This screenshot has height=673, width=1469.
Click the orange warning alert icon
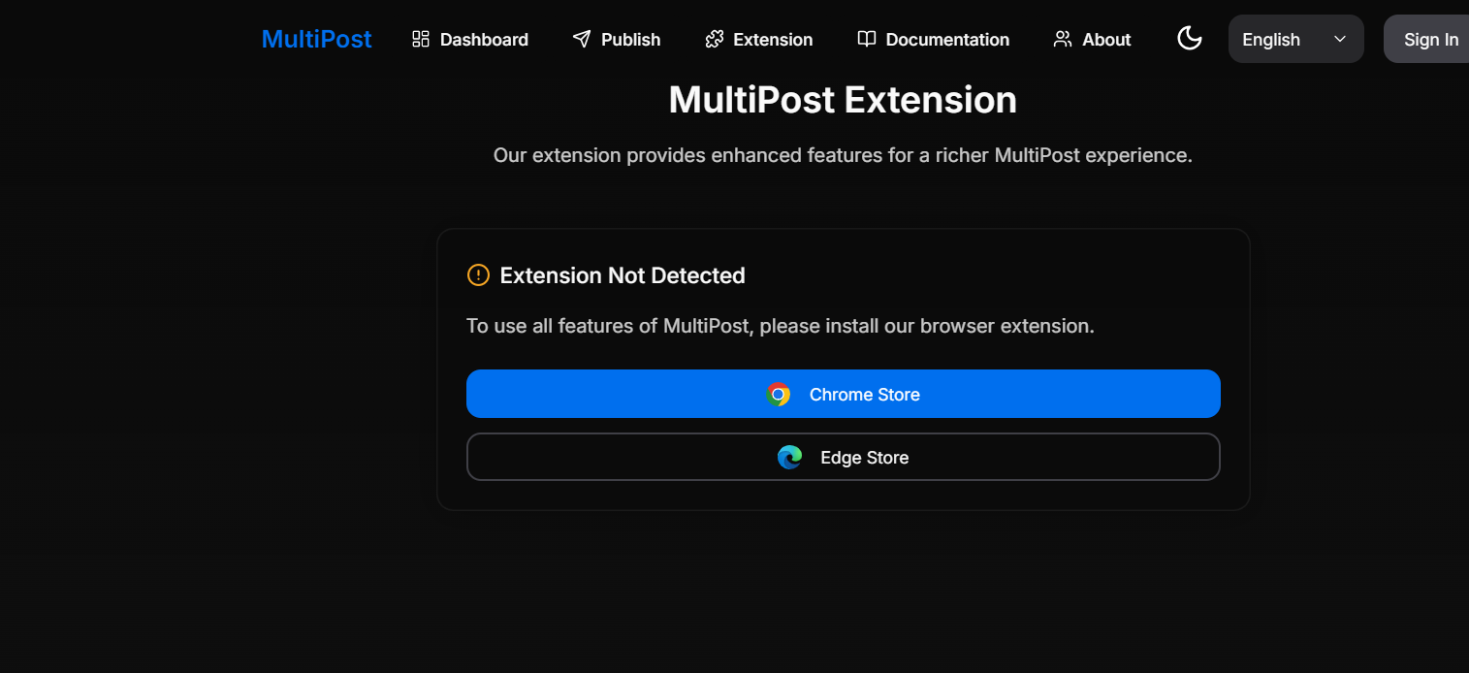pos(478,275)
